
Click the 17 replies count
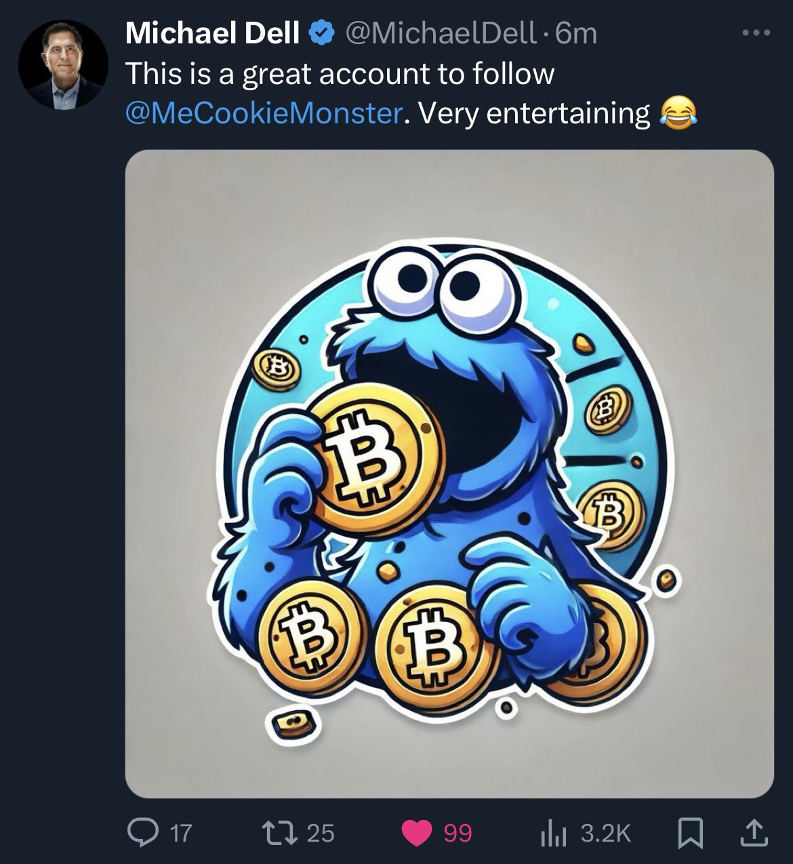point(180,833)
